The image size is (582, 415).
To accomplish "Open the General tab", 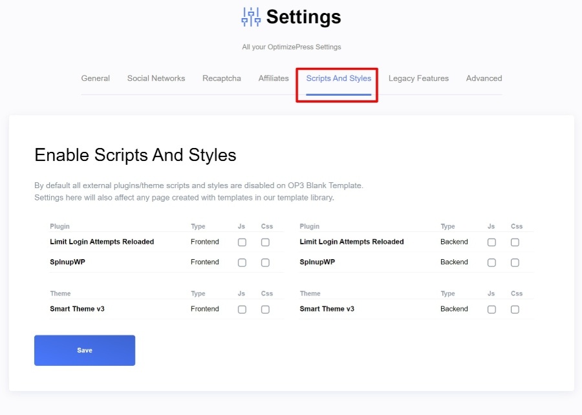I will pos(96,78).
